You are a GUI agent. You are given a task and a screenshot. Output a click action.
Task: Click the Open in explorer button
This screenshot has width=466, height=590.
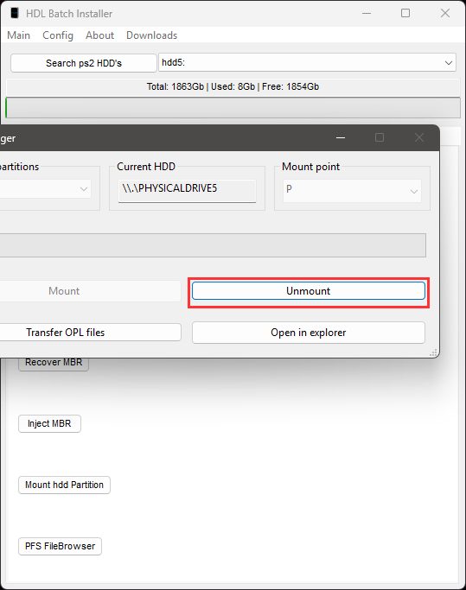pos(309,333)
